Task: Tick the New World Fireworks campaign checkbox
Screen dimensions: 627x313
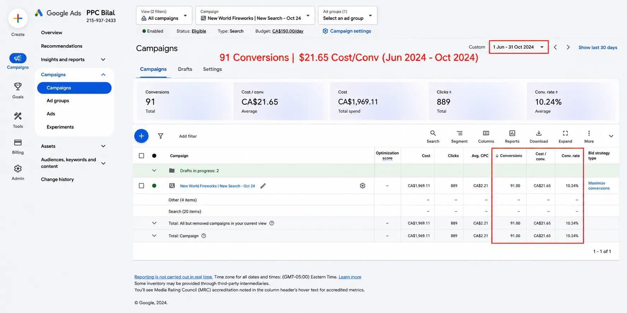Action: click(141, 186)
